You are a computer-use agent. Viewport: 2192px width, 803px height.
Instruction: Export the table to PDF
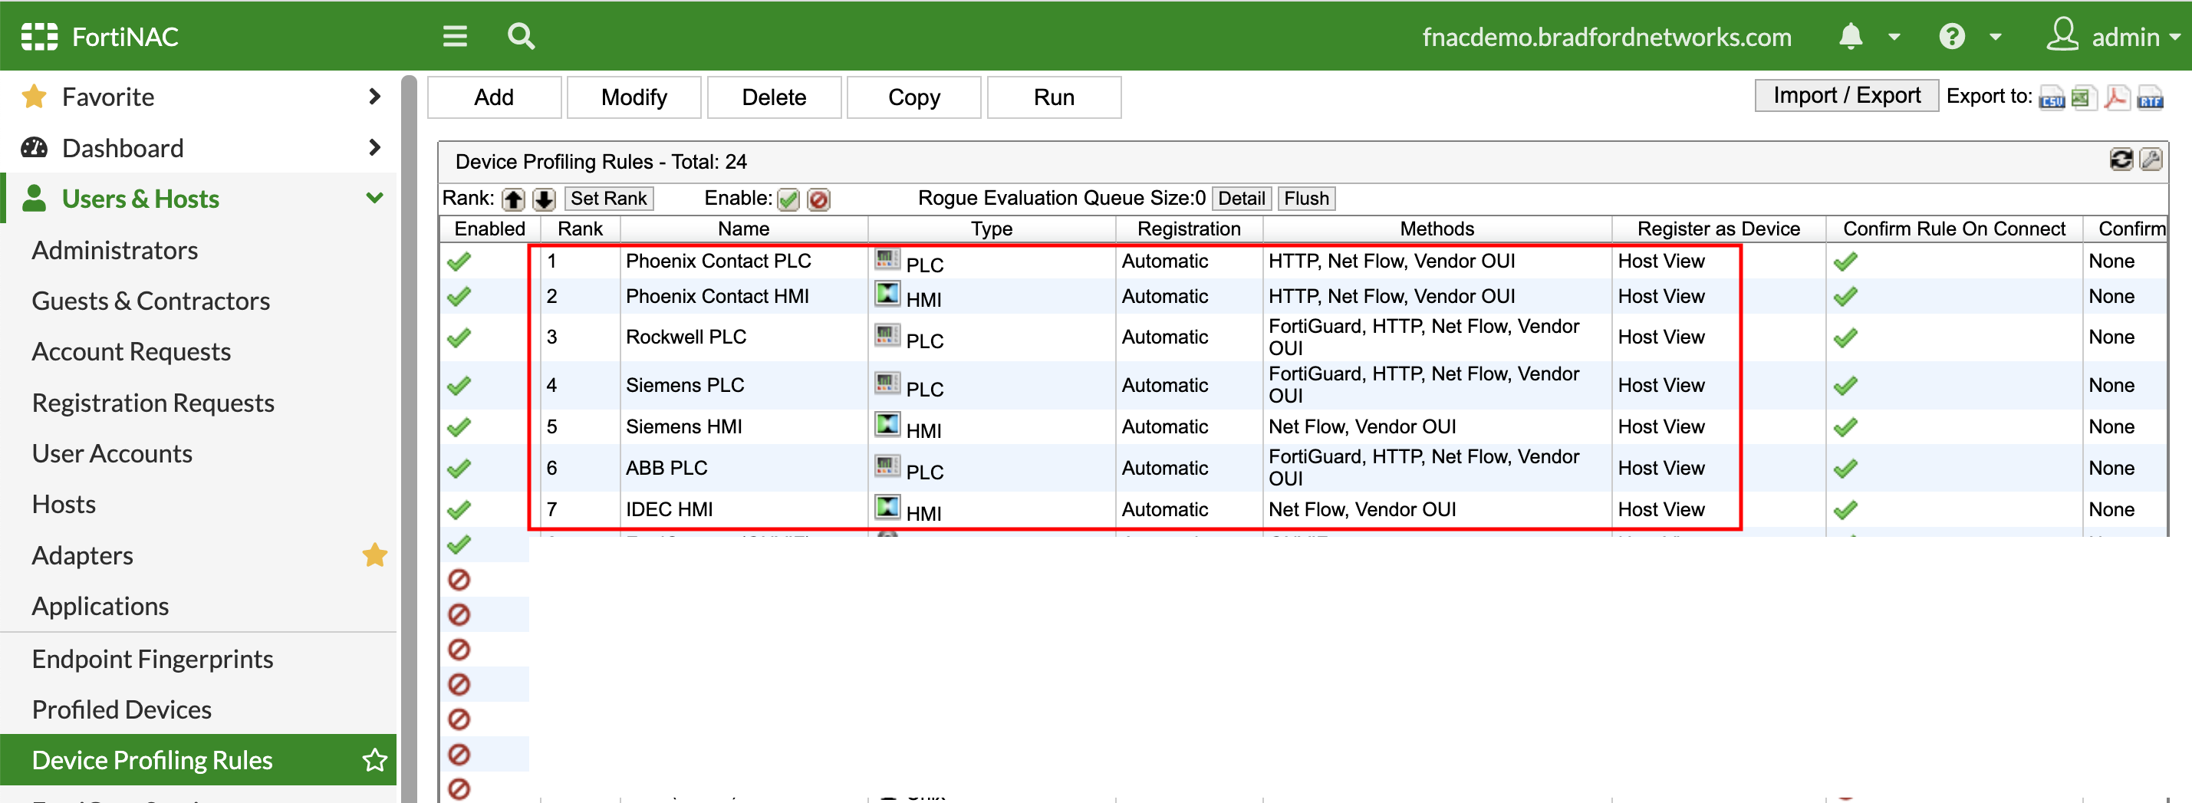(2117, 98)
